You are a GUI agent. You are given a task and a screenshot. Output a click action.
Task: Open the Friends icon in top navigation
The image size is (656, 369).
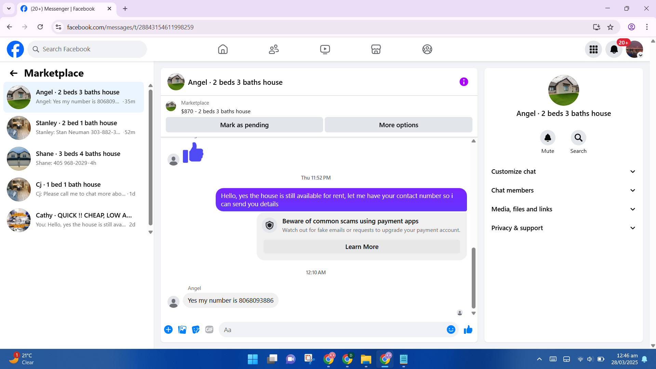274,49
